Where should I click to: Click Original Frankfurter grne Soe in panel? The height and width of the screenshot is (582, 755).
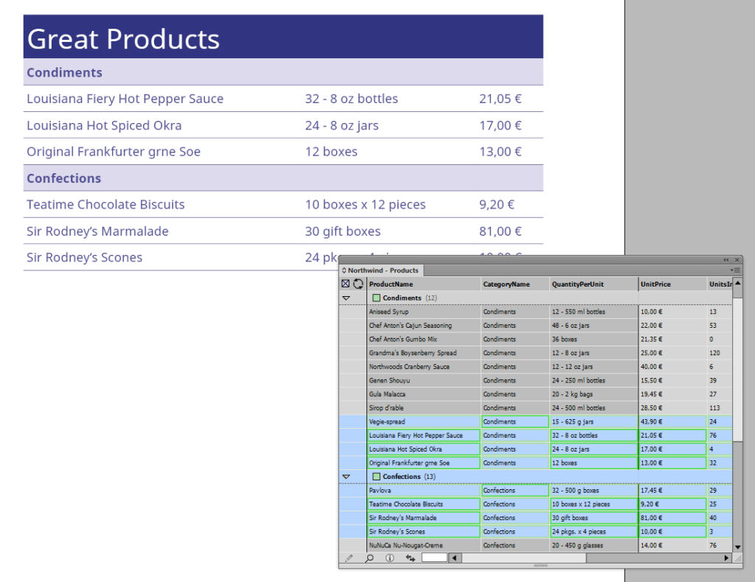tap(424, 463)
